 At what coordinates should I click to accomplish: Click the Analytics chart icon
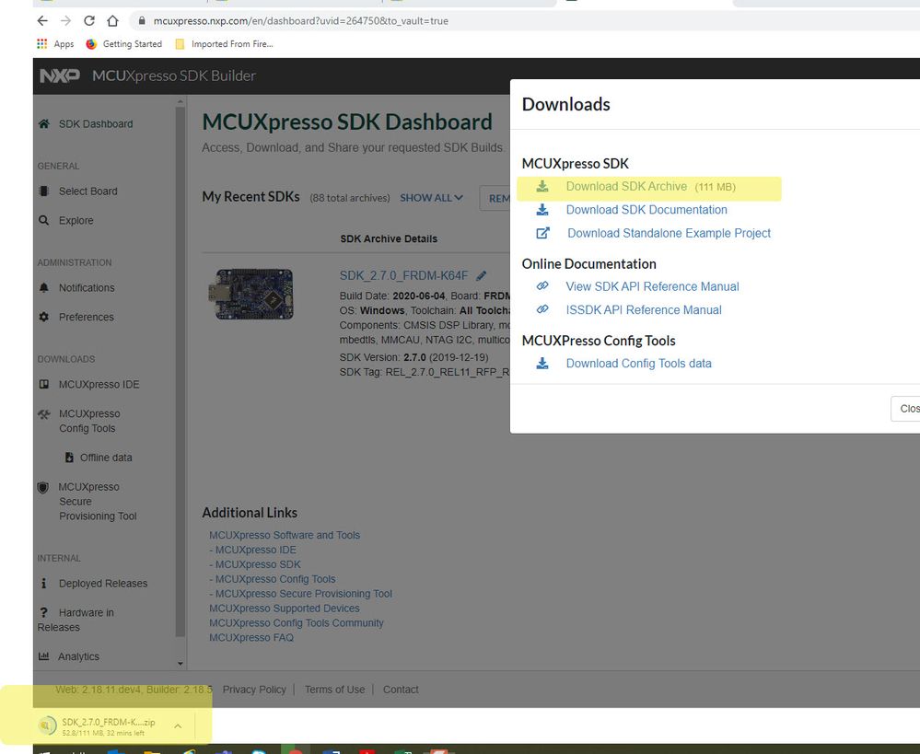click(43, 656)
